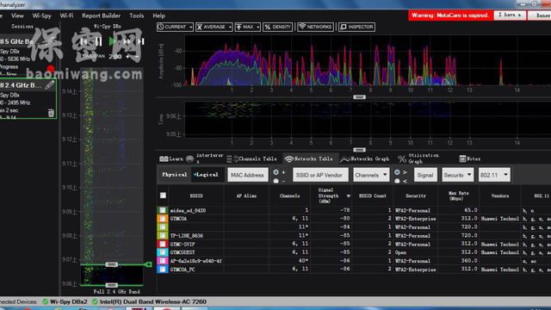Image resolution: width=551 pixels, height=310 pixels.
Task: Delete the 2.4 GHz session with trash icon
Action: coord(51,113)
